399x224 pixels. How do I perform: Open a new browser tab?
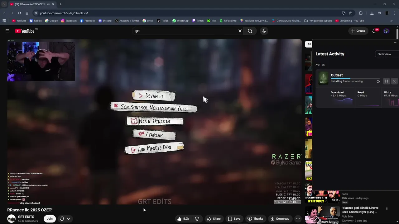click(x=60, y=4)
